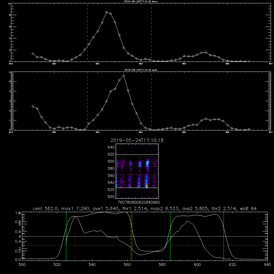Viewport: 274px width, 274px height.
Task: Click bottom plot x-axis label 640
Action: [x=267, y=265]
